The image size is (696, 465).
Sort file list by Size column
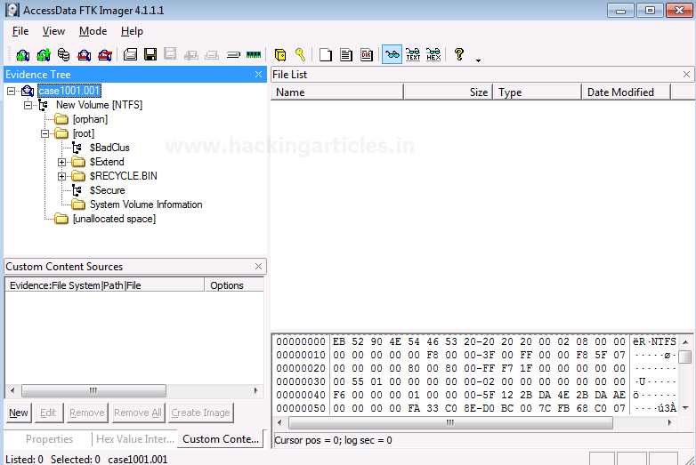449,92
